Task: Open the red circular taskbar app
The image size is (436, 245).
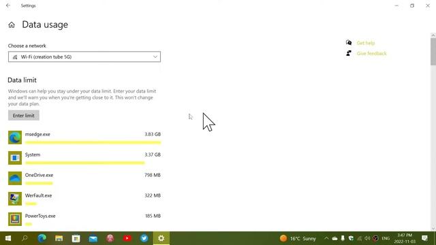Action: [110, 238]
